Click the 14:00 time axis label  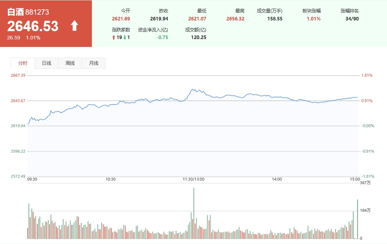[x=277, y=179]
